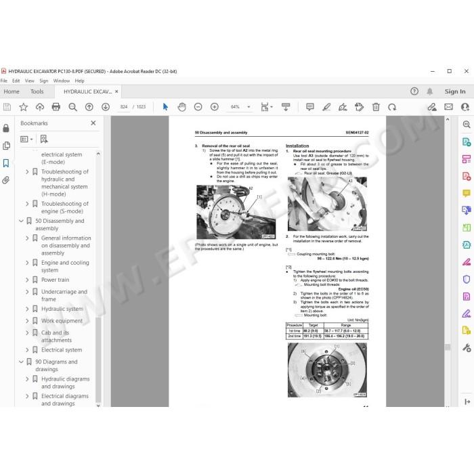Open the Work equipment bookmark
The width and height of the screenshot is (474, 474).
coord(62,321)
